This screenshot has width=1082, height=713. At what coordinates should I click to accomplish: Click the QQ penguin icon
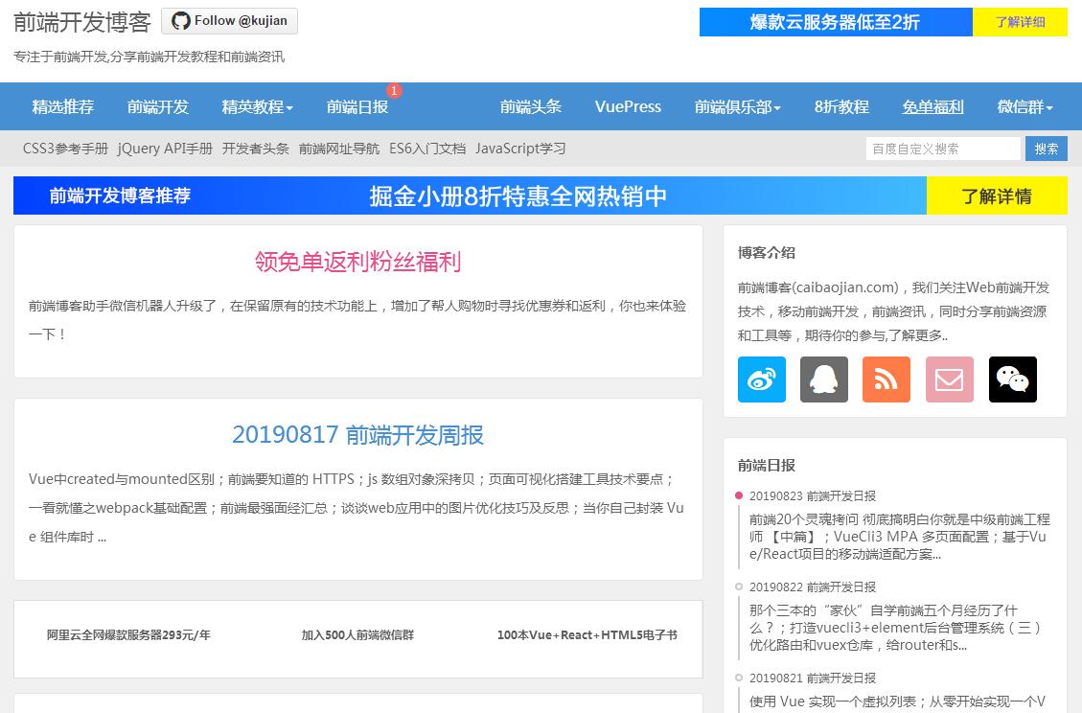(x=823, y=379)
